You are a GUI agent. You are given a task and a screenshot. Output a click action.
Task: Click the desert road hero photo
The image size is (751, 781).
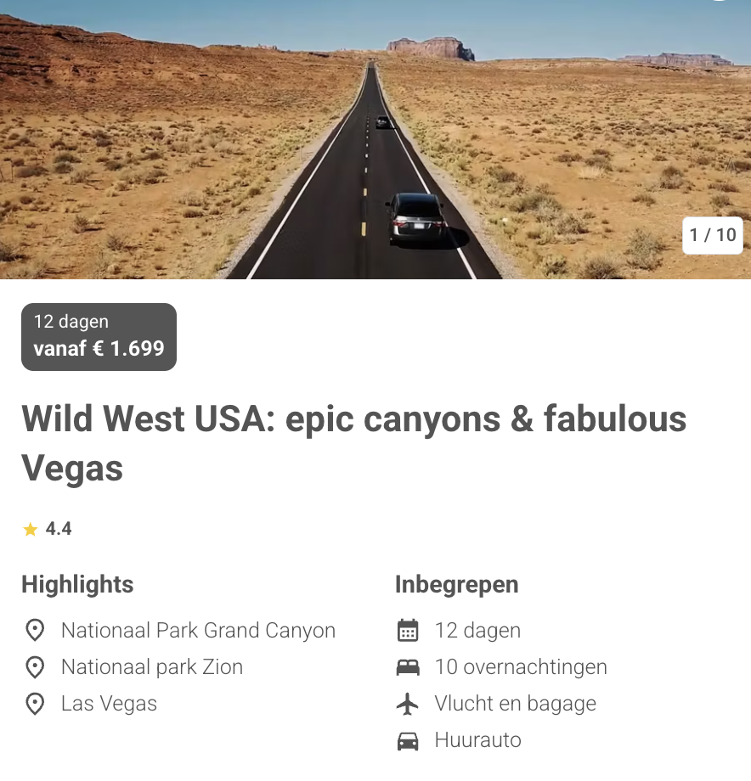[375, 139]
